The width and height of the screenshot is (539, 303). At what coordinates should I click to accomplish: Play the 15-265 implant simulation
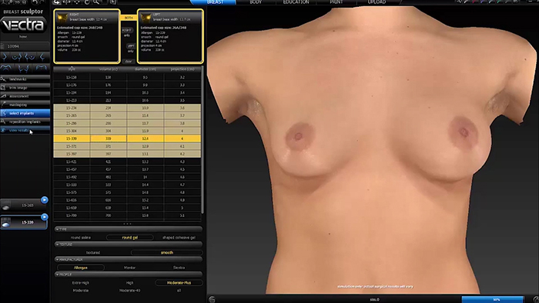click(45, 200)
